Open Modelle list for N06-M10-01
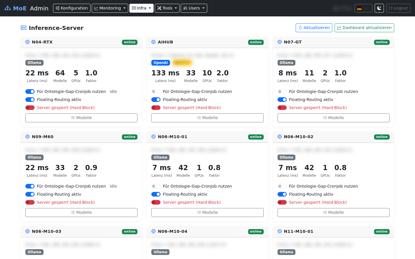415x259 pixels. point(207,212)
